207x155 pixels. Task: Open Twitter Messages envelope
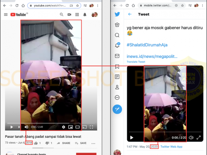coord(117,56)
